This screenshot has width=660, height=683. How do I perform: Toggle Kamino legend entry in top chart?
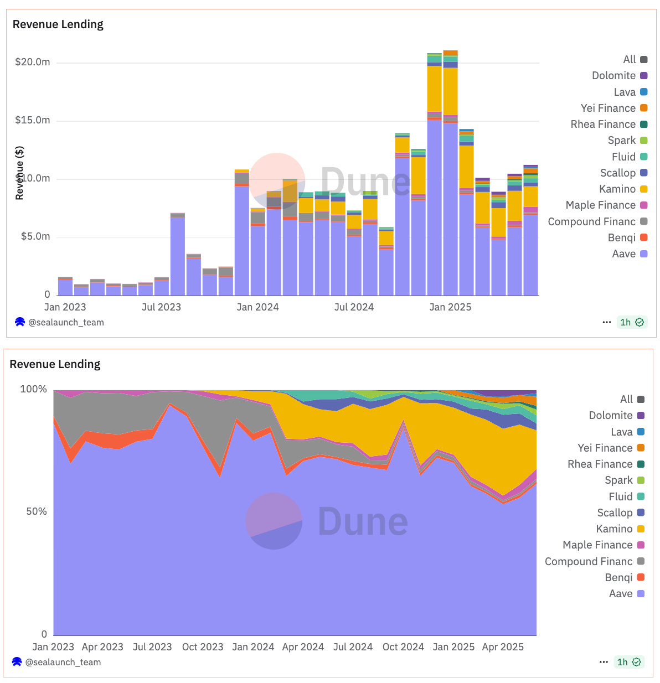tap(623, 189)
